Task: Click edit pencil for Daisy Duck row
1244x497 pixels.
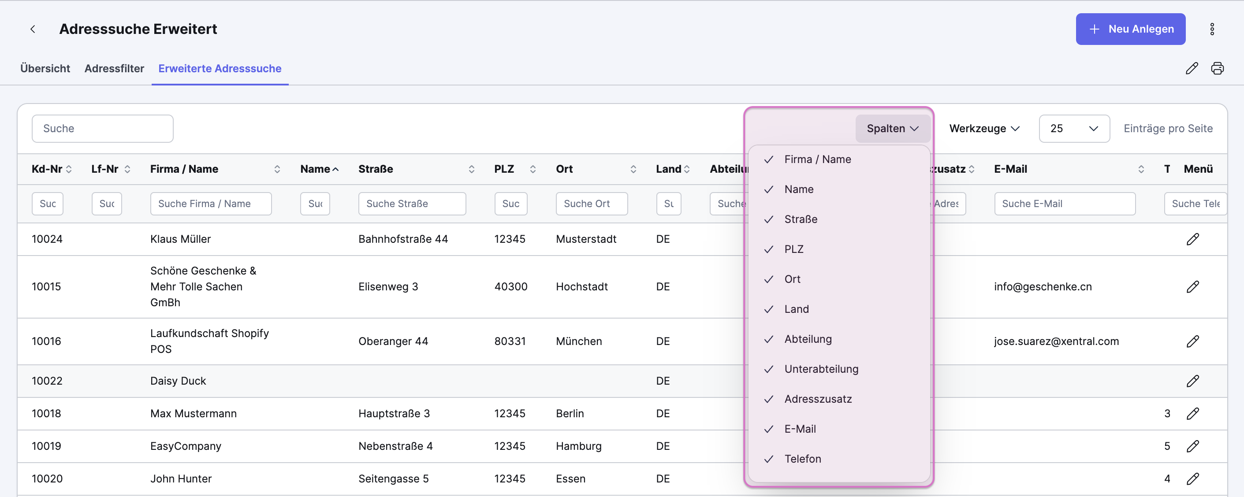Action: point(1192,381)
